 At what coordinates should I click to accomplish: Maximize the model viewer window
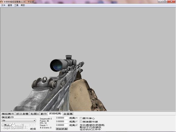tap(165, 2)
